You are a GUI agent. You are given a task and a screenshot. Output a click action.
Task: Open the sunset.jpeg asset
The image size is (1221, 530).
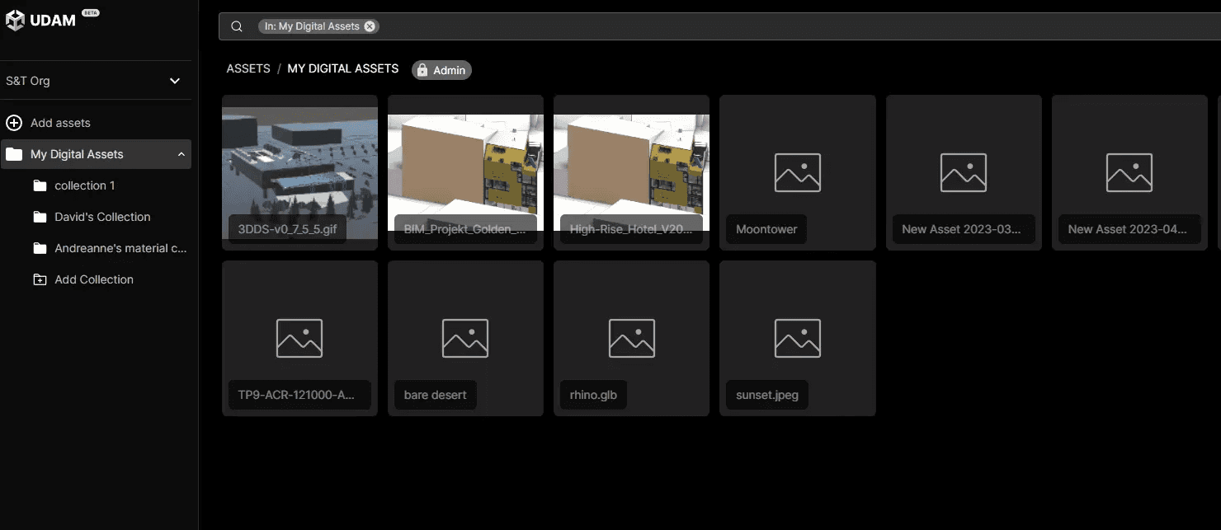pyautogui.click(x=797, y=338)
